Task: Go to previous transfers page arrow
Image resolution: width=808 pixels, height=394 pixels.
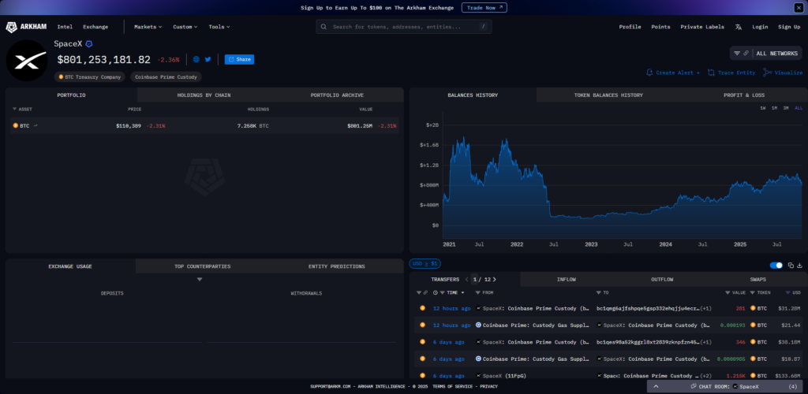Action: point(467,279)
